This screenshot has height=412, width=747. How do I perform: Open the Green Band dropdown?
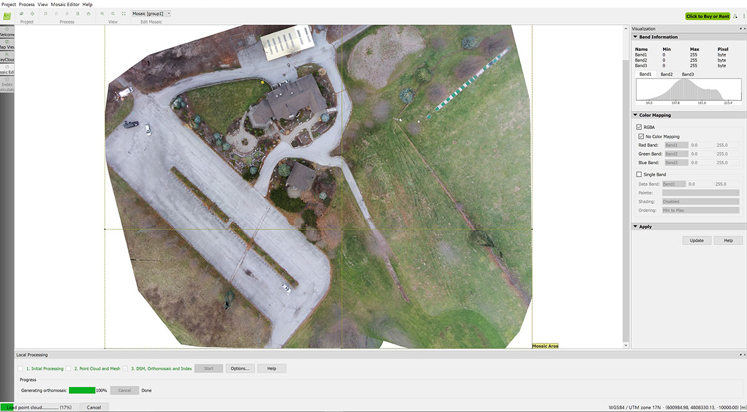pyautogui.click(x=676, y=154)
